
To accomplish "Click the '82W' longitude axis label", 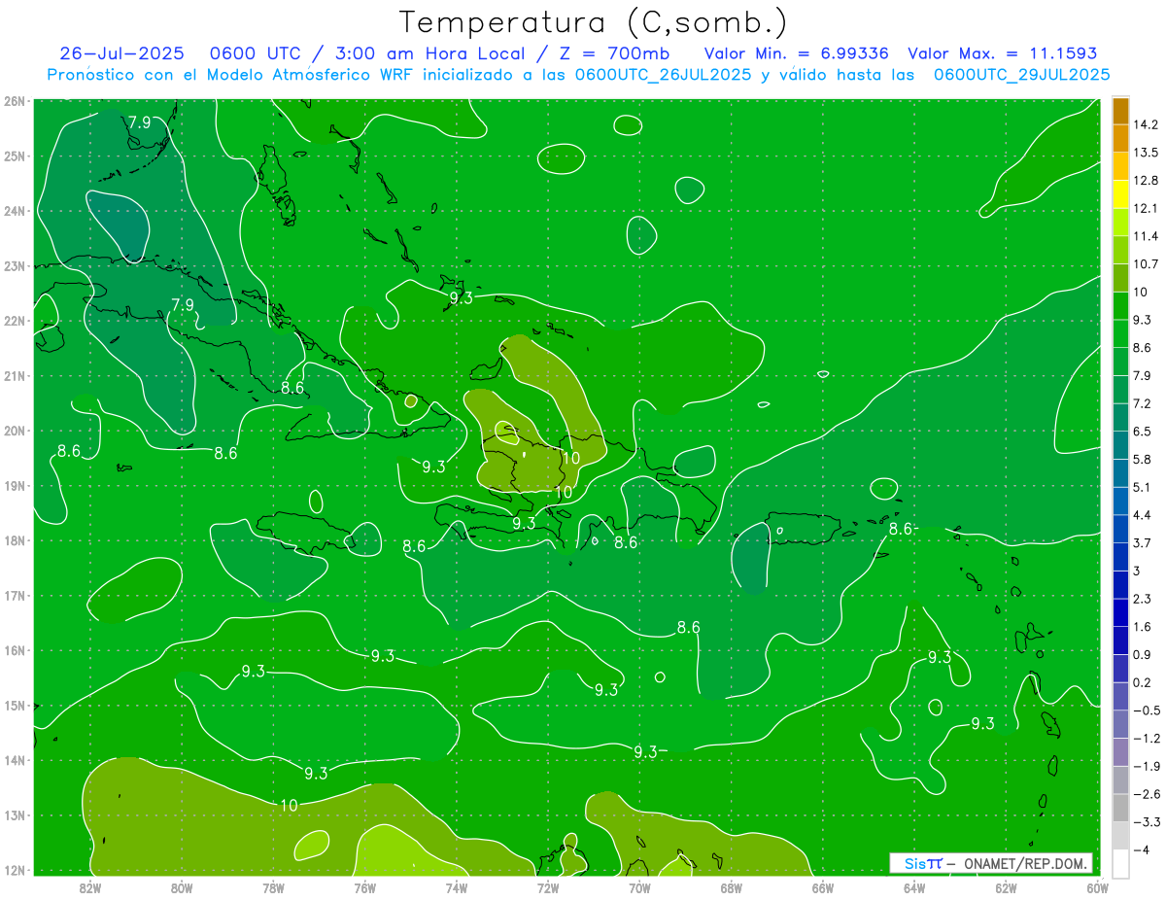I will 89,887.
